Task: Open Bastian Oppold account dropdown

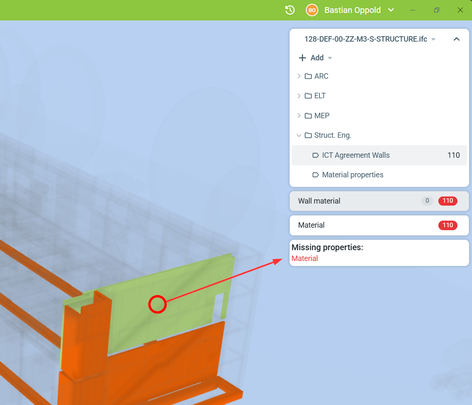Action: pos(391,10)
